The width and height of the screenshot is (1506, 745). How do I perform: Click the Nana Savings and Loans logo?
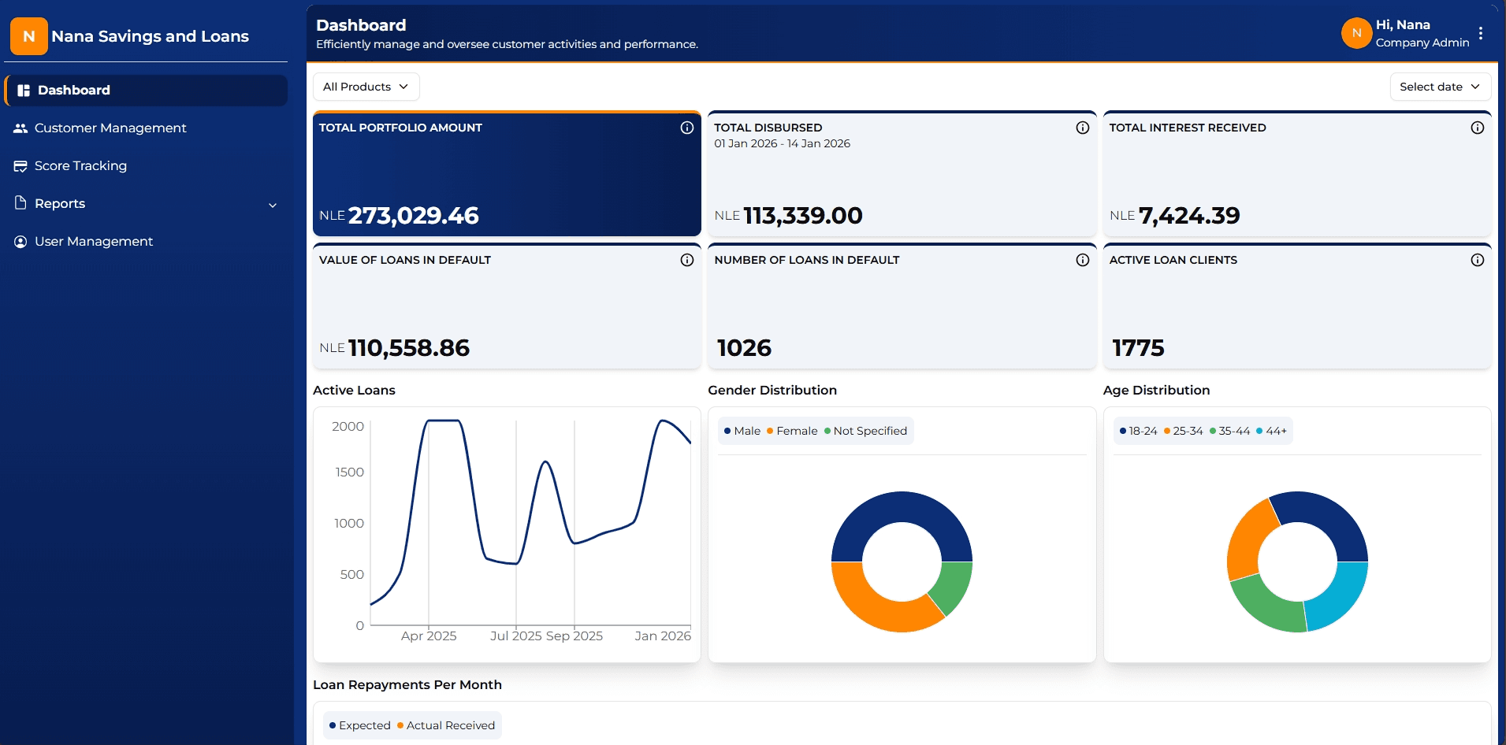29,36
